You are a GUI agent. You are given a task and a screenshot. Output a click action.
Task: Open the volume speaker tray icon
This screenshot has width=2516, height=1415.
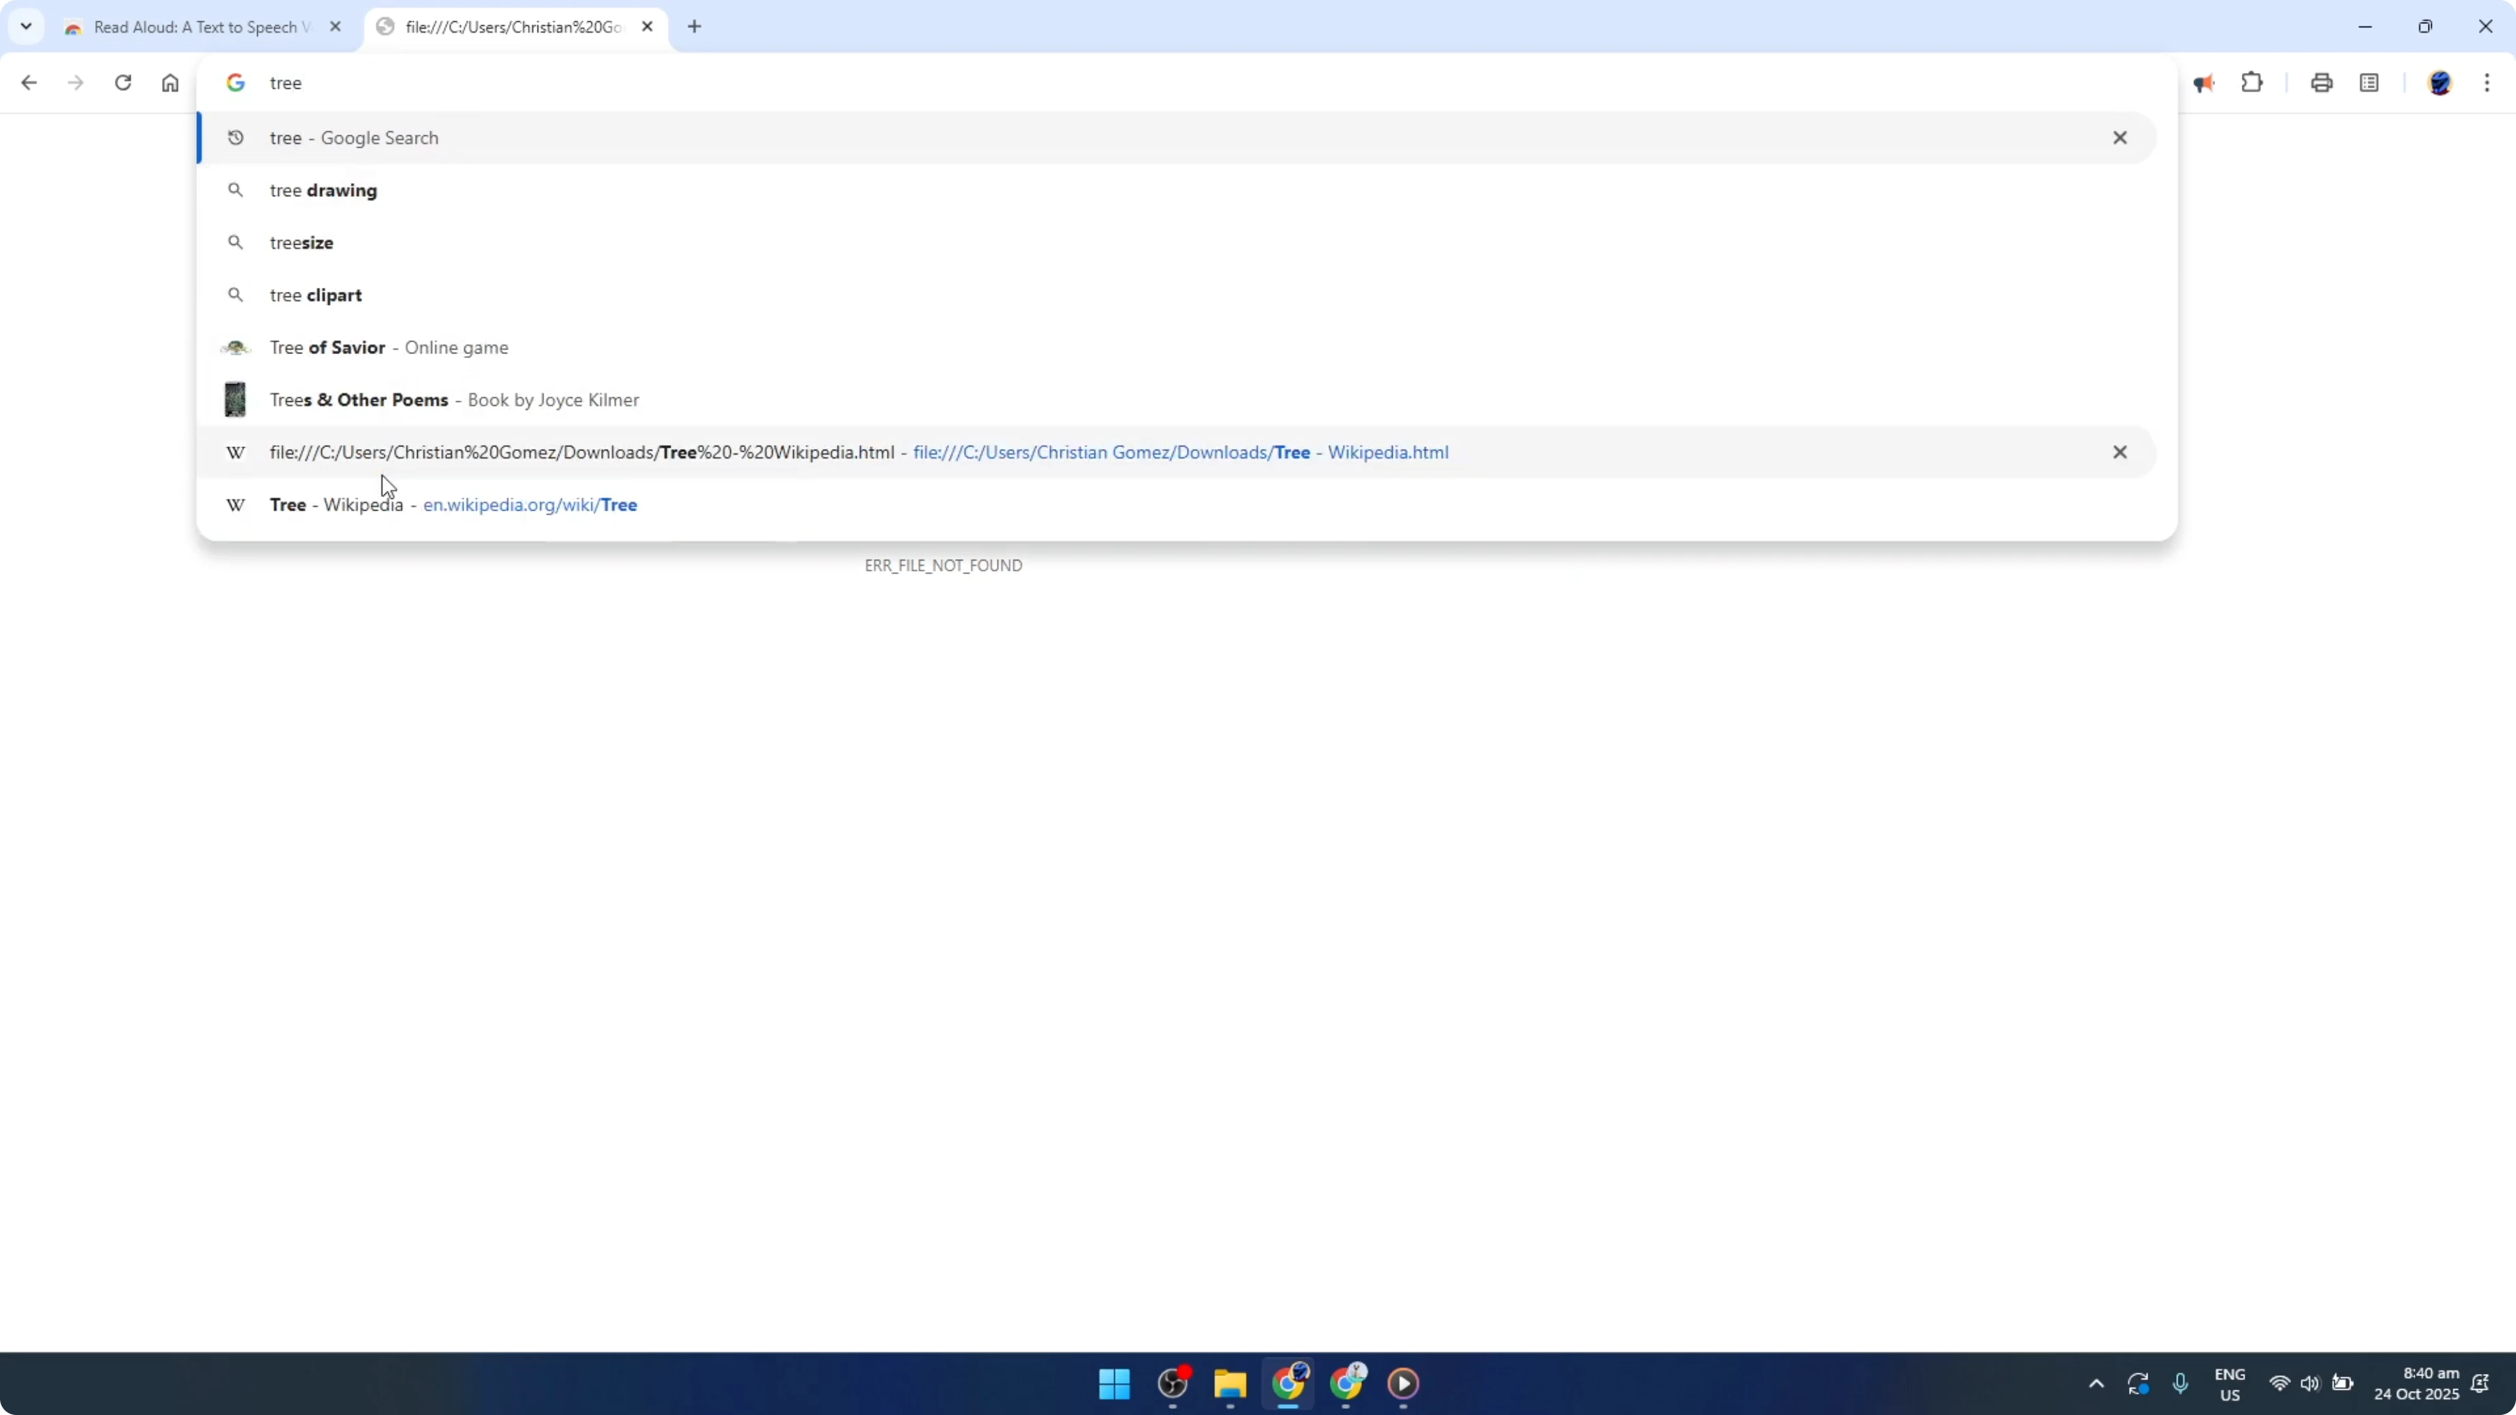(2310, 1384)
